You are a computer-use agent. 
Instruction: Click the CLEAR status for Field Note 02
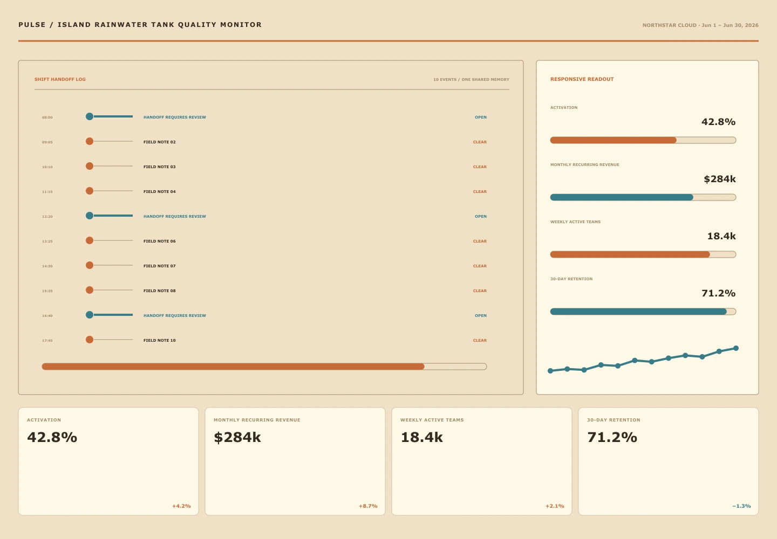(480, 142)
